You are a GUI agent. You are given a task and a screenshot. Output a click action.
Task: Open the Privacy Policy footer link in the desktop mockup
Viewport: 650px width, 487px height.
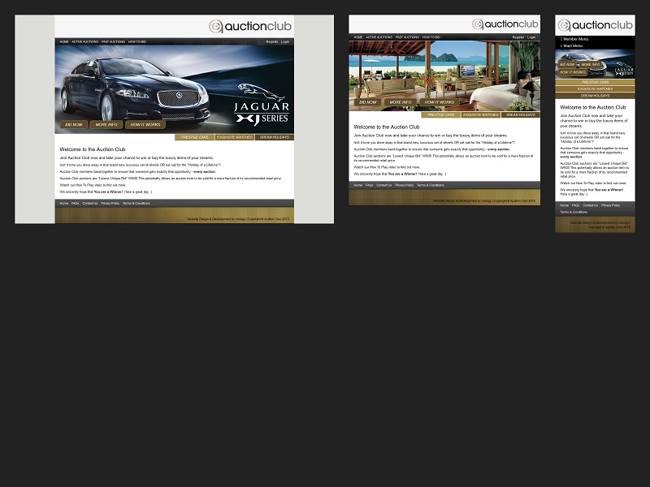pos(110,203)
